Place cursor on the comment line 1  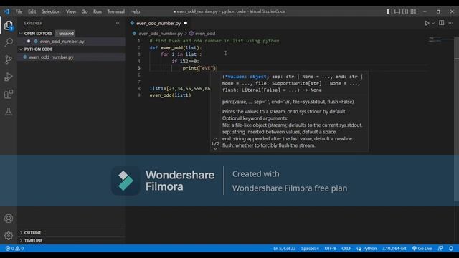[214, 41]
